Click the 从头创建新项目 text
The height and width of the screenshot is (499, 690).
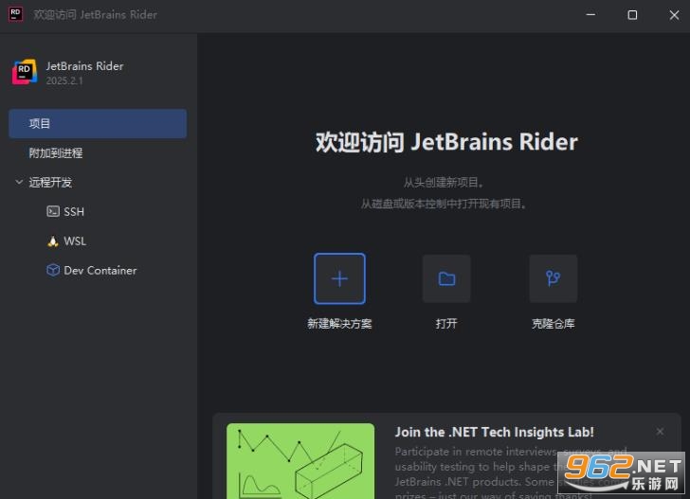pyautogui.click(x=444, y=183)
